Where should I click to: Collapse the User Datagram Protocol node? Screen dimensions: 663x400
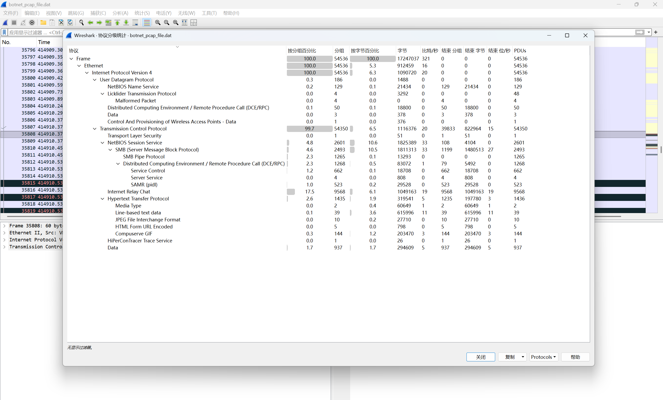[x=95, y=80]
